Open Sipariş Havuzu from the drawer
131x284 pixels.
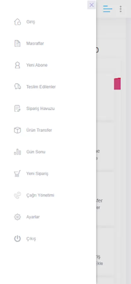coord(40,109)
